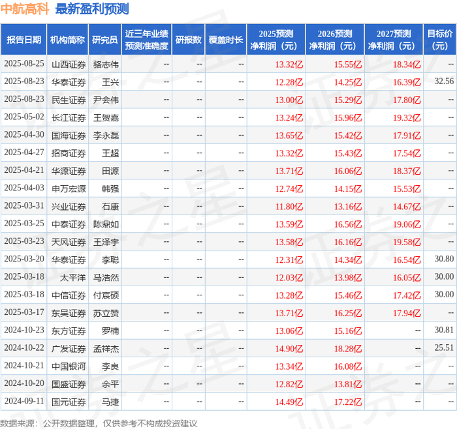The image size is (457, 429).
Task: Click target price 32.56
Action: pyautogui.click(x=444, y=81)
